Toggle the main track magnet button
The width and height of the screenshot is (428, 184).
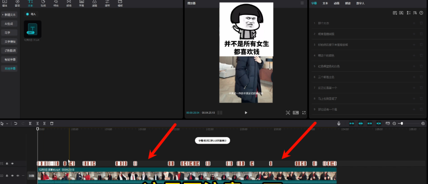tap(352, 124)
